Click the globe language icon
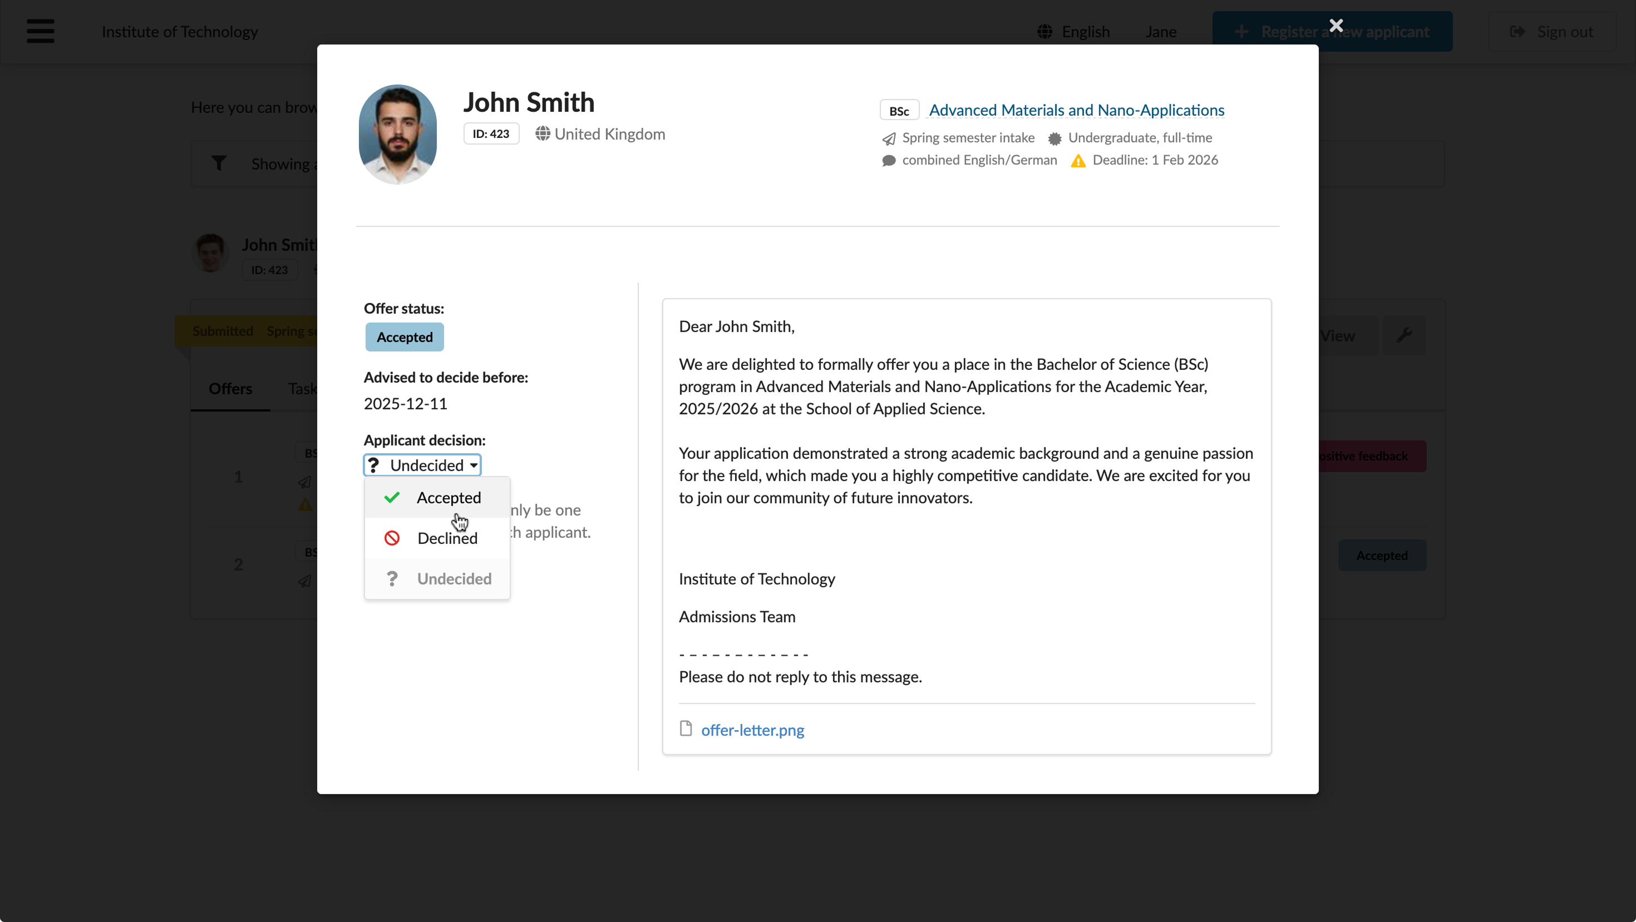Viewport: 1636px width, 922px height. point(1044,32)
